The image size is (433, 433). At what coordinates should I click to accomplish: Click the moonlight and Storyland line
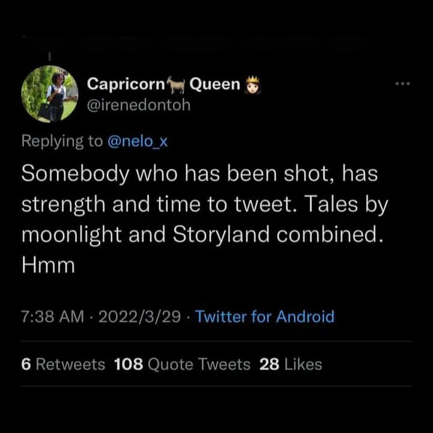tap(203, 233)
